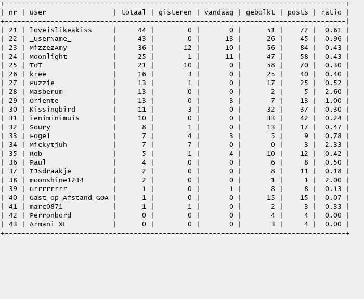Image resolution: width=364 pixels, height=299 pixels.
Task: Click username ieniminimuis
Action: point(55,118)
